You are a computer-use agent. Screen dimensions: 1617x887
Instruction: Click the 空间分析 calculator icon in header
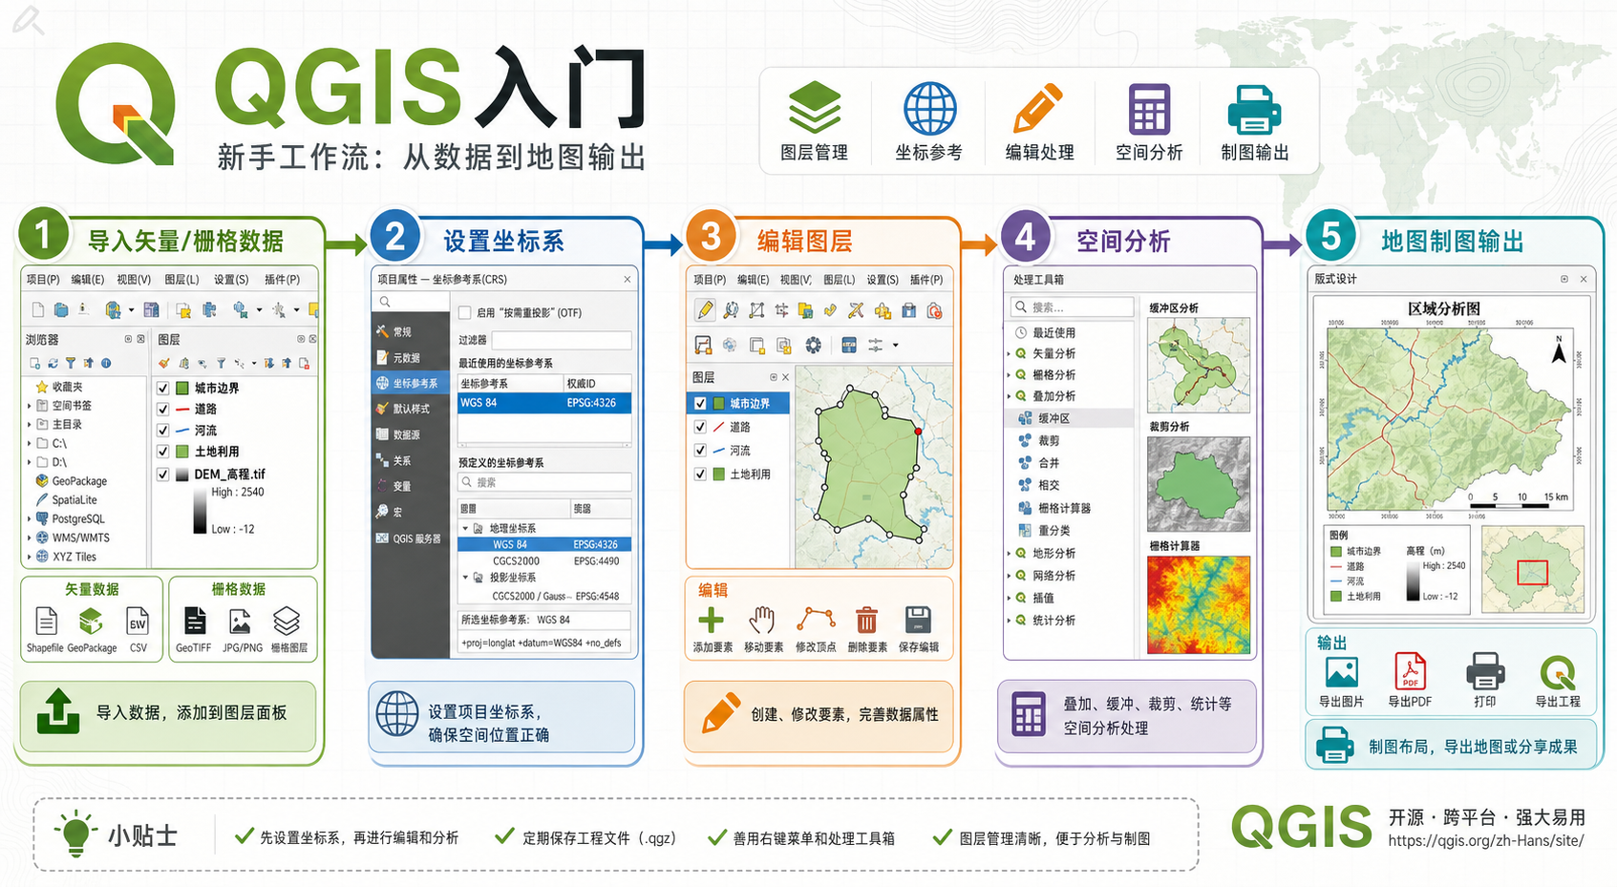1149,109
